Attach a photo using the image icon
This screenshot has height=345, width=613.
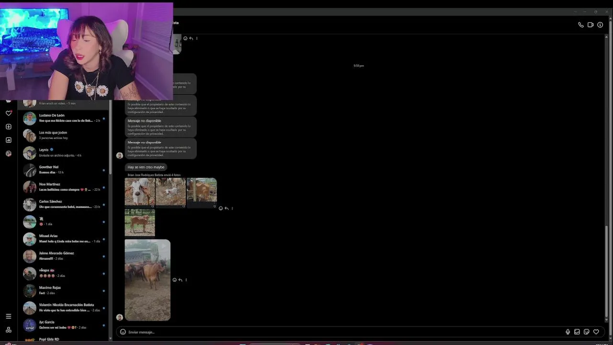tap(577, 332)
